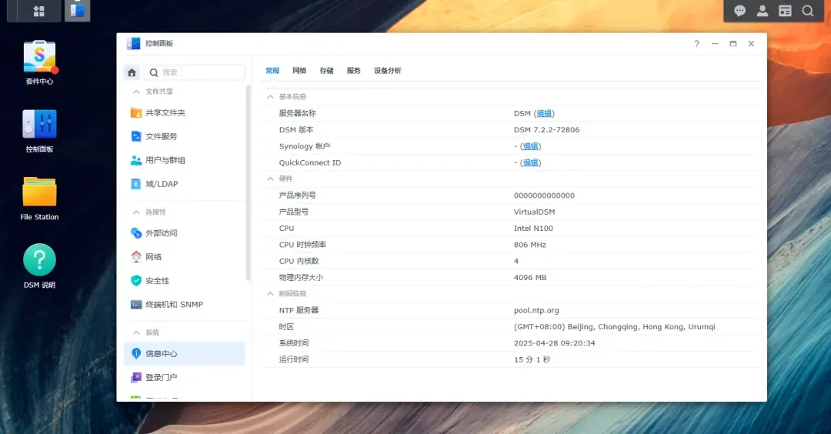Click the taskbar search magnifier icon

pyautogui.click(x=808, y=11)
